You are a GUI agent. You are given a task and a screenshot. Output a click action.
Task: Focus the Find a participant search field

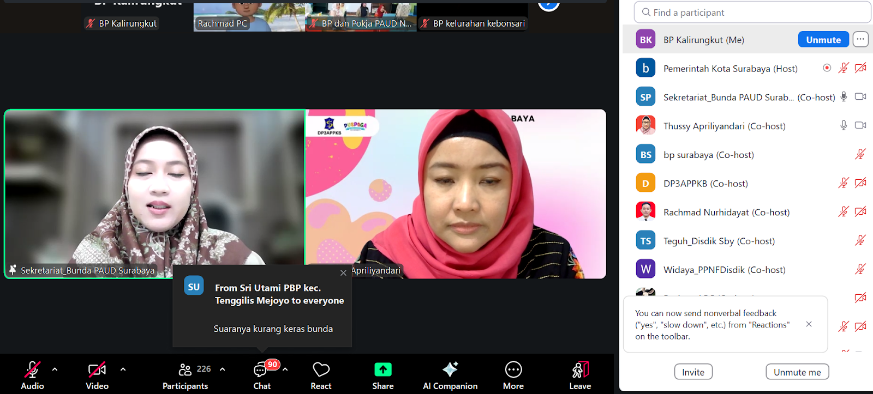pyautogui.click(x=752, y=12)
